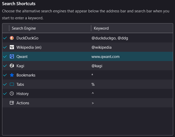
Task: Click the Search Engine column header
Action: coord(50,28)
